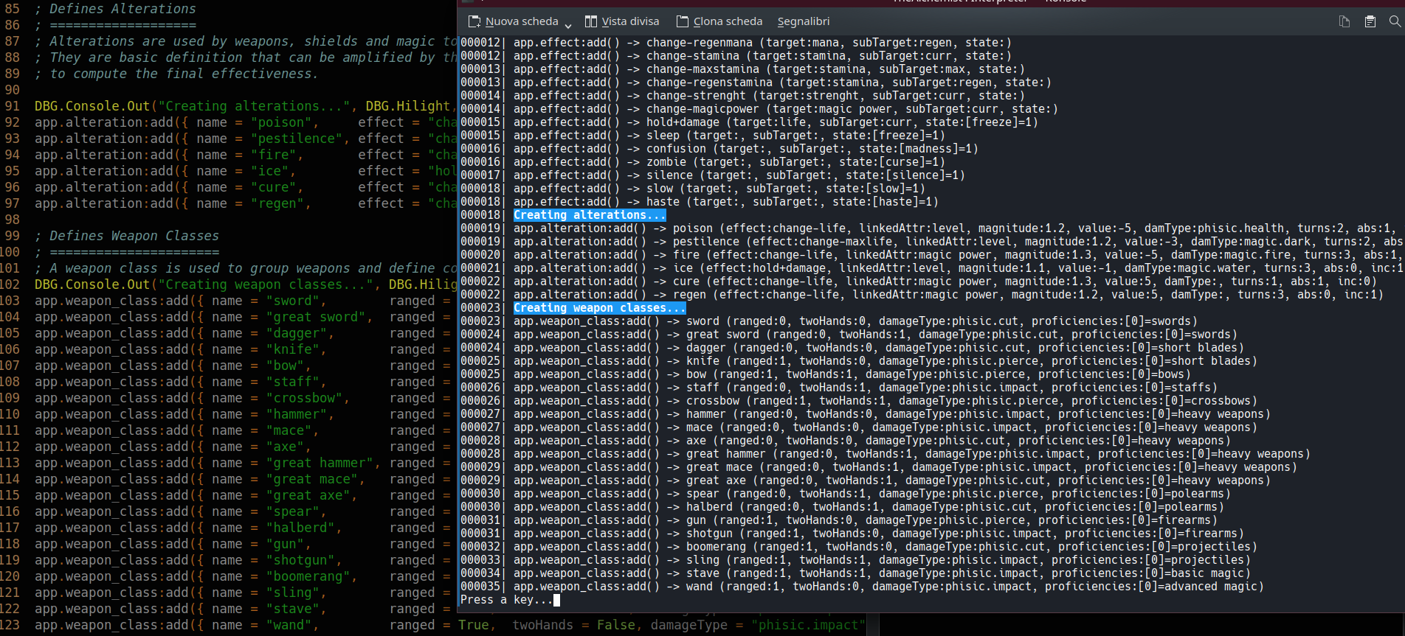The image size is (1405, 636).
Task: Click "effect:hold+damage" in terminal ice alteration
Action: click(766, 268)
